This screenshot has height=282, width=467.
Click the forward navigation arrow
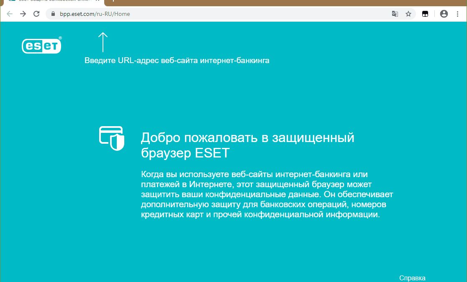23,14
